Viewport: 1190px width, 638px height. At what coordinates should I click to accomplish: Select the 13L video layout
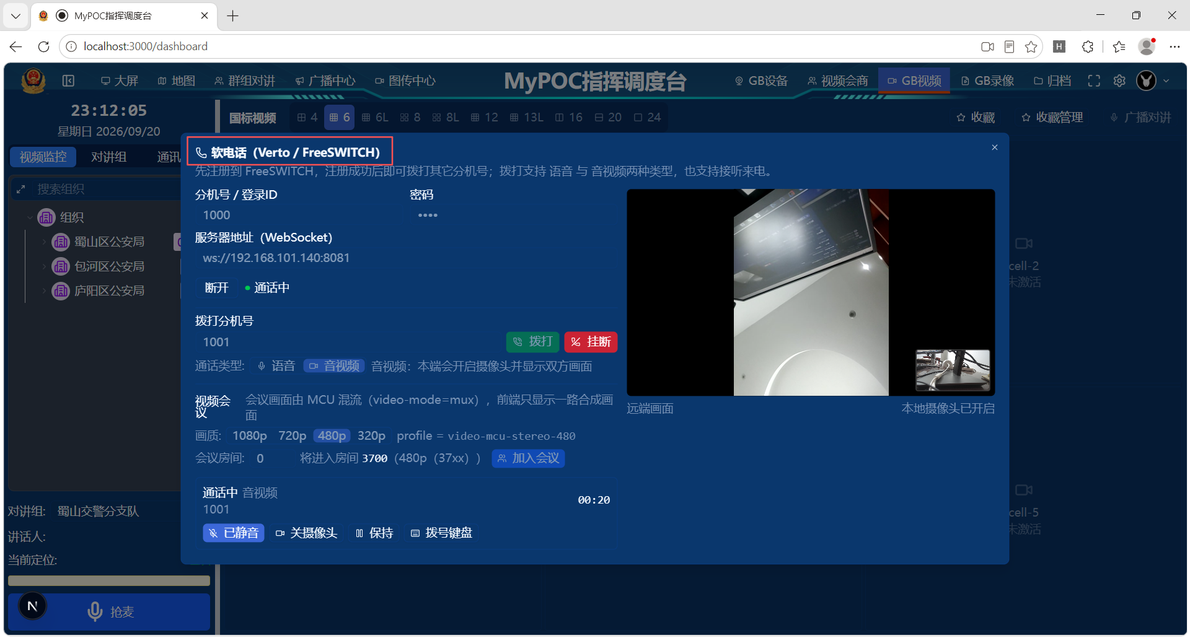pos(526,118)
